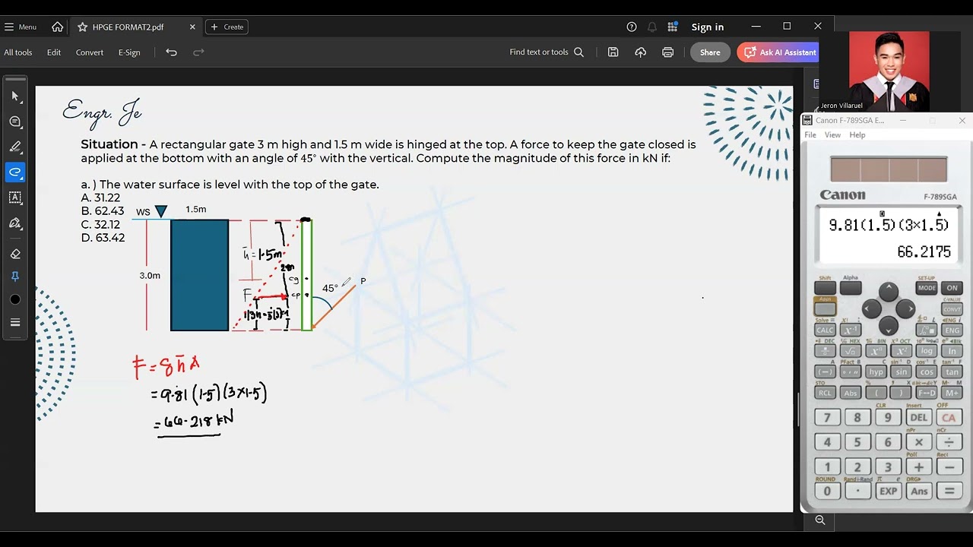Click the calculator right arrow key
This screenshot has width=973, height=547.
click(x=905, y=308)
